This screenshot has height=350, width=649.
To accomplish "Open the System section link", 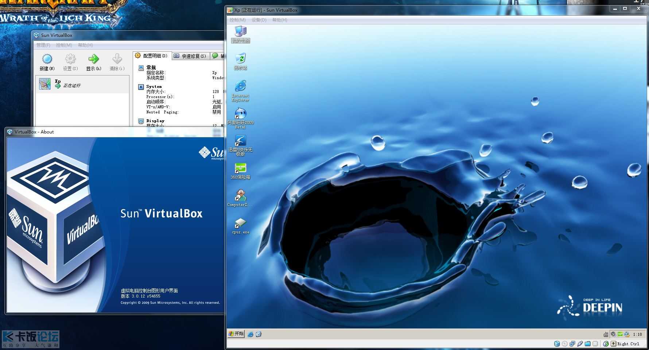I will pyautogui.click(x=154, y=86).
